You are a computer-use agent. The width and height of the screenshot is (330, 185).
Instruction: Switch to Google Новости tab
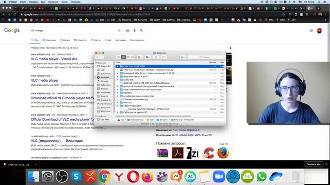[x=80, y=40]
